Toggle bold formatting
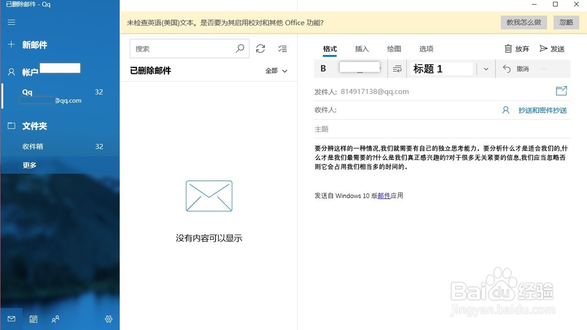Image resolution: width=587 pixels, height=330 pixels. (x=323, y=69)
